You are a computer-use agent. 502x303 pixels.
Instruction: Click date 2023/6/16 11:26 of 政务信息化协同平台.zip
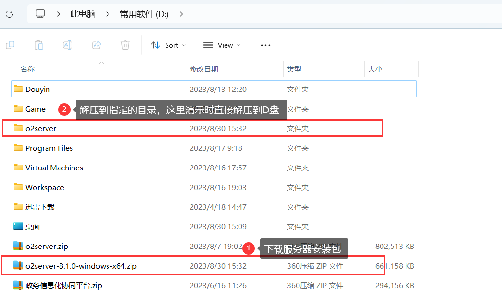[218, 285]
